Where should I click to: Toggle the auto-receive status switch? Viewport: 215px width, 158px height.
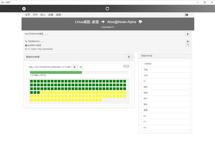point(188,41)
